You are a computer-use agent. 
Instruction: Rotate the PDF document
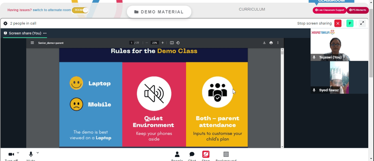(x=178, y=43)
